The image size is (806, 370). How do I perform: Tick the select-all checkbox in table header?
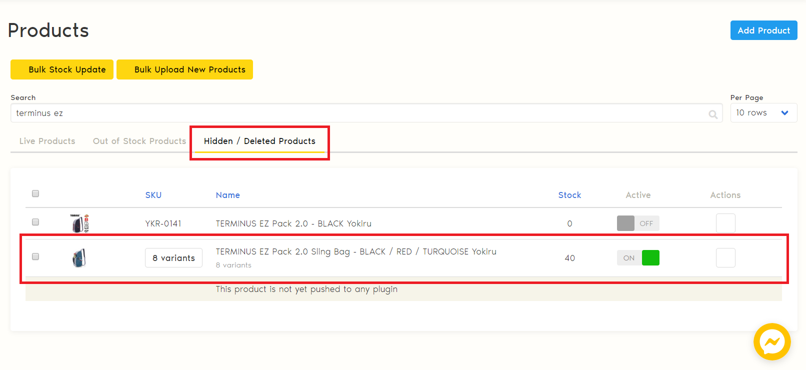[x=35, y=193]
